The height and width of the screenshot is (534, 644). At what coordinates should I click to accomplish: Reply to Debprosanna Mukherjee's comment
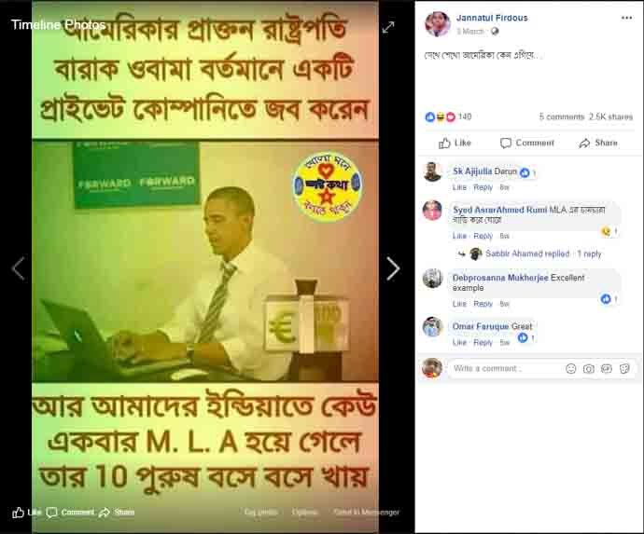coord(483,304)
